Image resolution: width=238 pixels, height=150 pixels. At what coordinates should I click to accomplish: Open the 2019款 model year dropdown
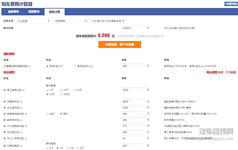pos(108,21)
